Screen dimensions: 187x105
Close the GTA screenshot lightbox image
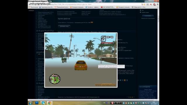[81, 60]
